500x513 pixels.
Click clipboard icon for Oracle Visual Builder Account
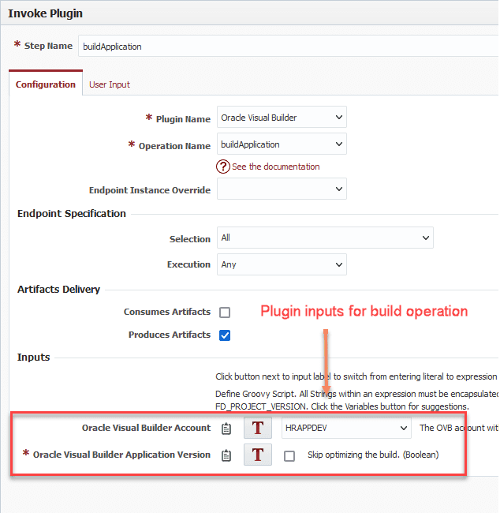click(x=226, y=429)
